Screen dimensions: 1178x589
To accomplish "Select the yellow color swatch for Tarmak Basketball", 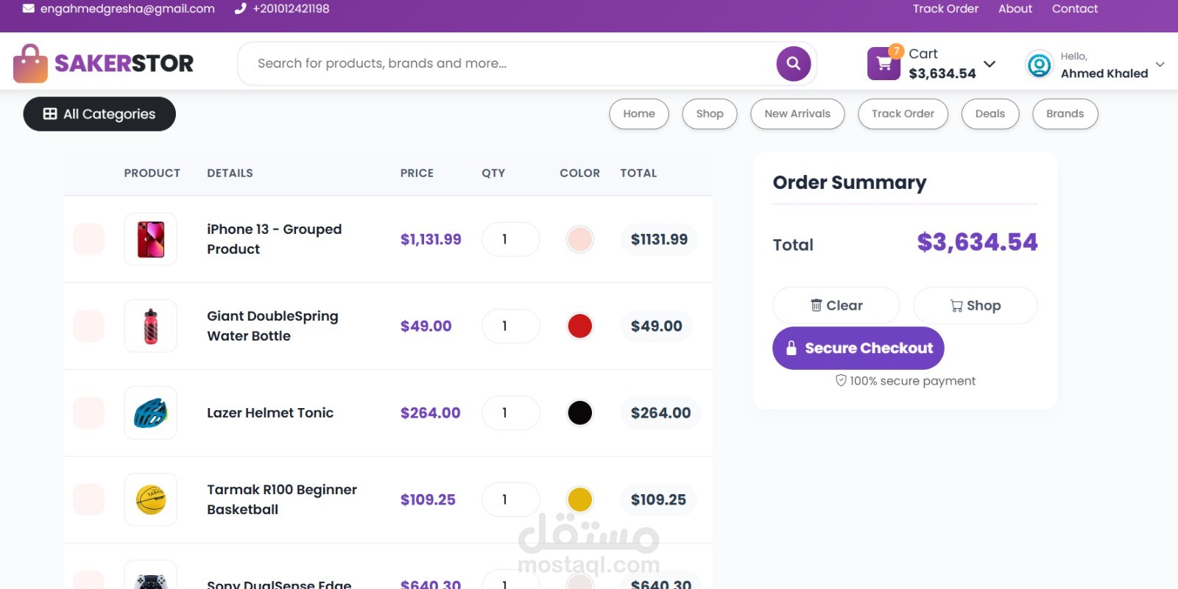I will 580,499.
